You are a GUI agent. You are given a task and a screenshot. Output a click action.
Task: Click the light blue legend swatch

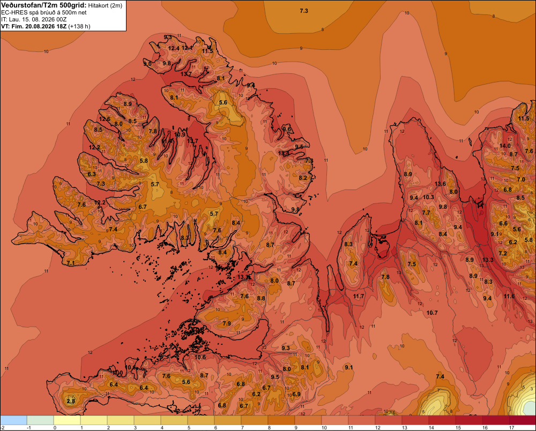pos(14,420)
